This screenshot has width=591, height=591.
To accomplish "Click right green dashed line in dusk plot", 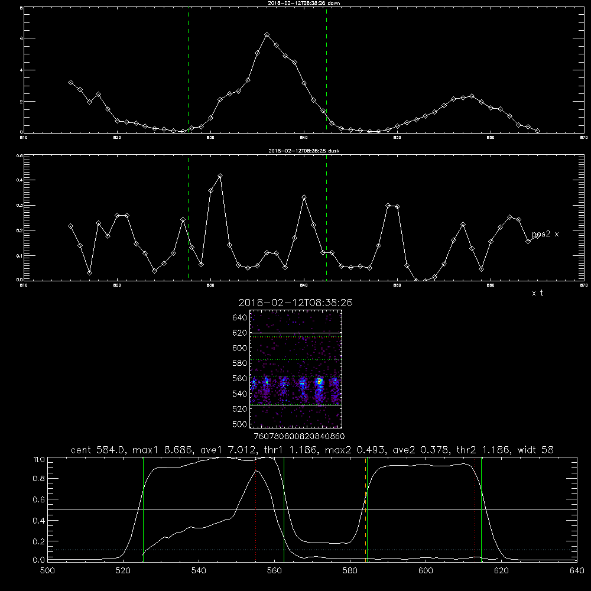I will [326, 217].
